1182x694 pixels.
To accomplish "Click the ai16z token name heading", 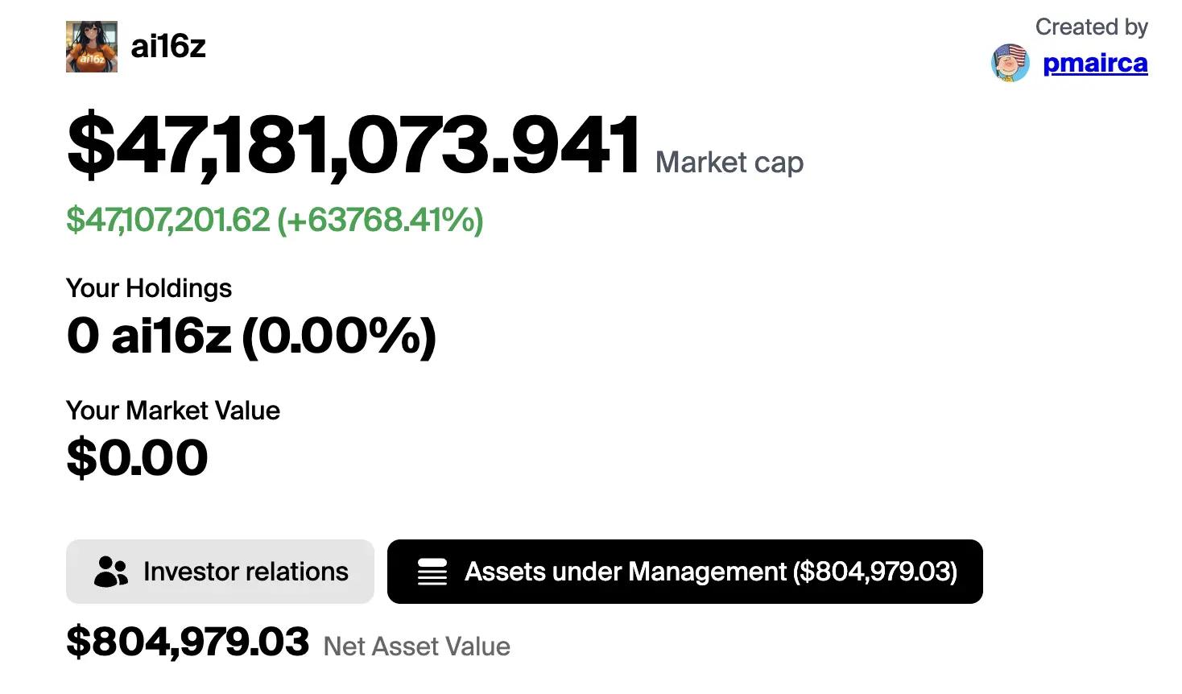I will click(168, 47).
